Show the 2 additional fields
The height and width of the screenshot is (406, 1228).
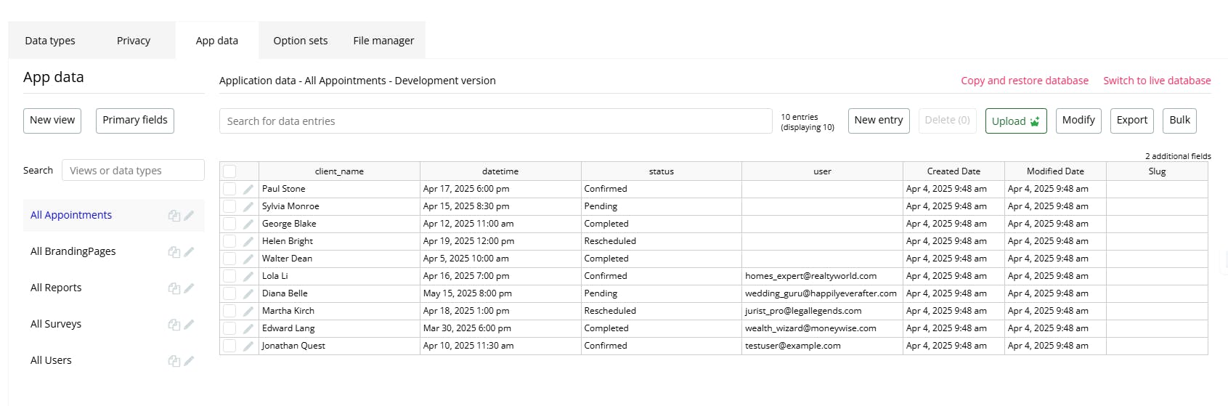point(1178,156)
